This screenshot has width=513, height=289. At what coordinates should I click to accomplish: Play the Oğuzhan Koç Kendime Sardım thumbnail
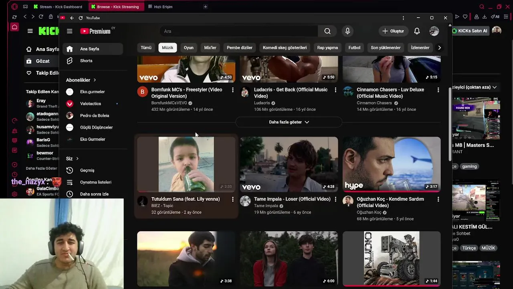392,164
